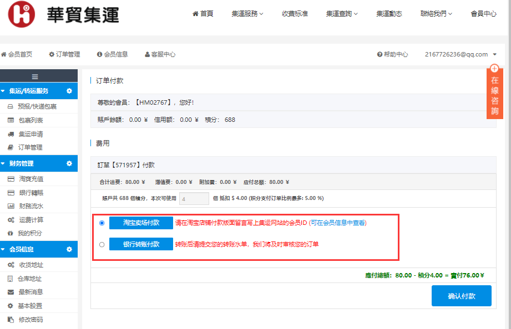Click the 華貿集運 circular logo
Image resolution: width=511 pixels, height=329 pixels.
click(21, 14)
